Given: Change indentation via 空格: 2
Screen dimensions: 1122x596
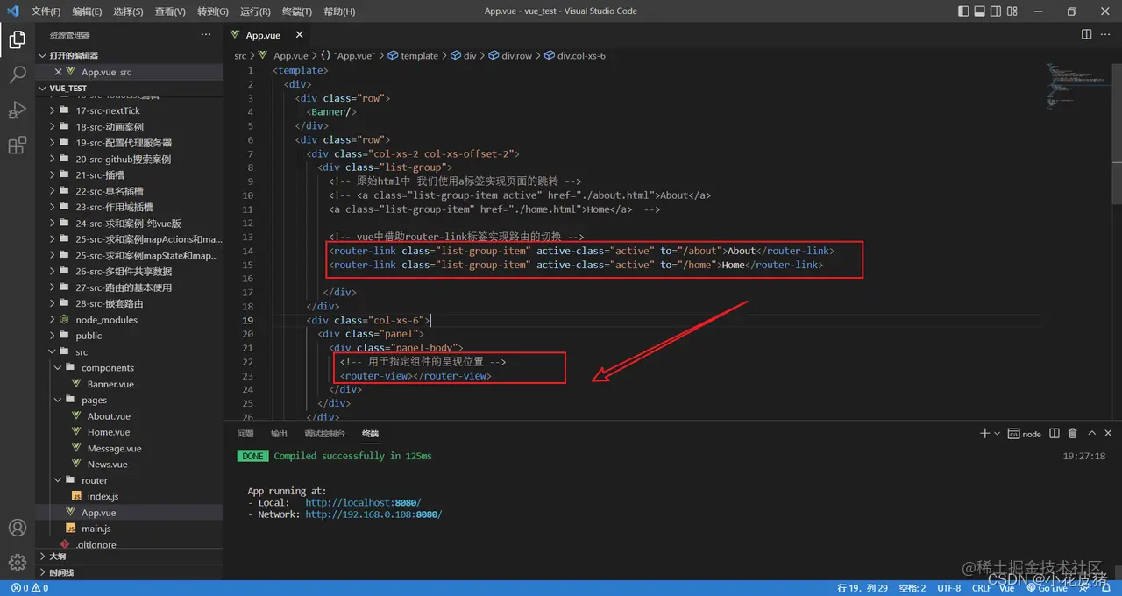Looking at the screenshot, I should tap(912, 588).
